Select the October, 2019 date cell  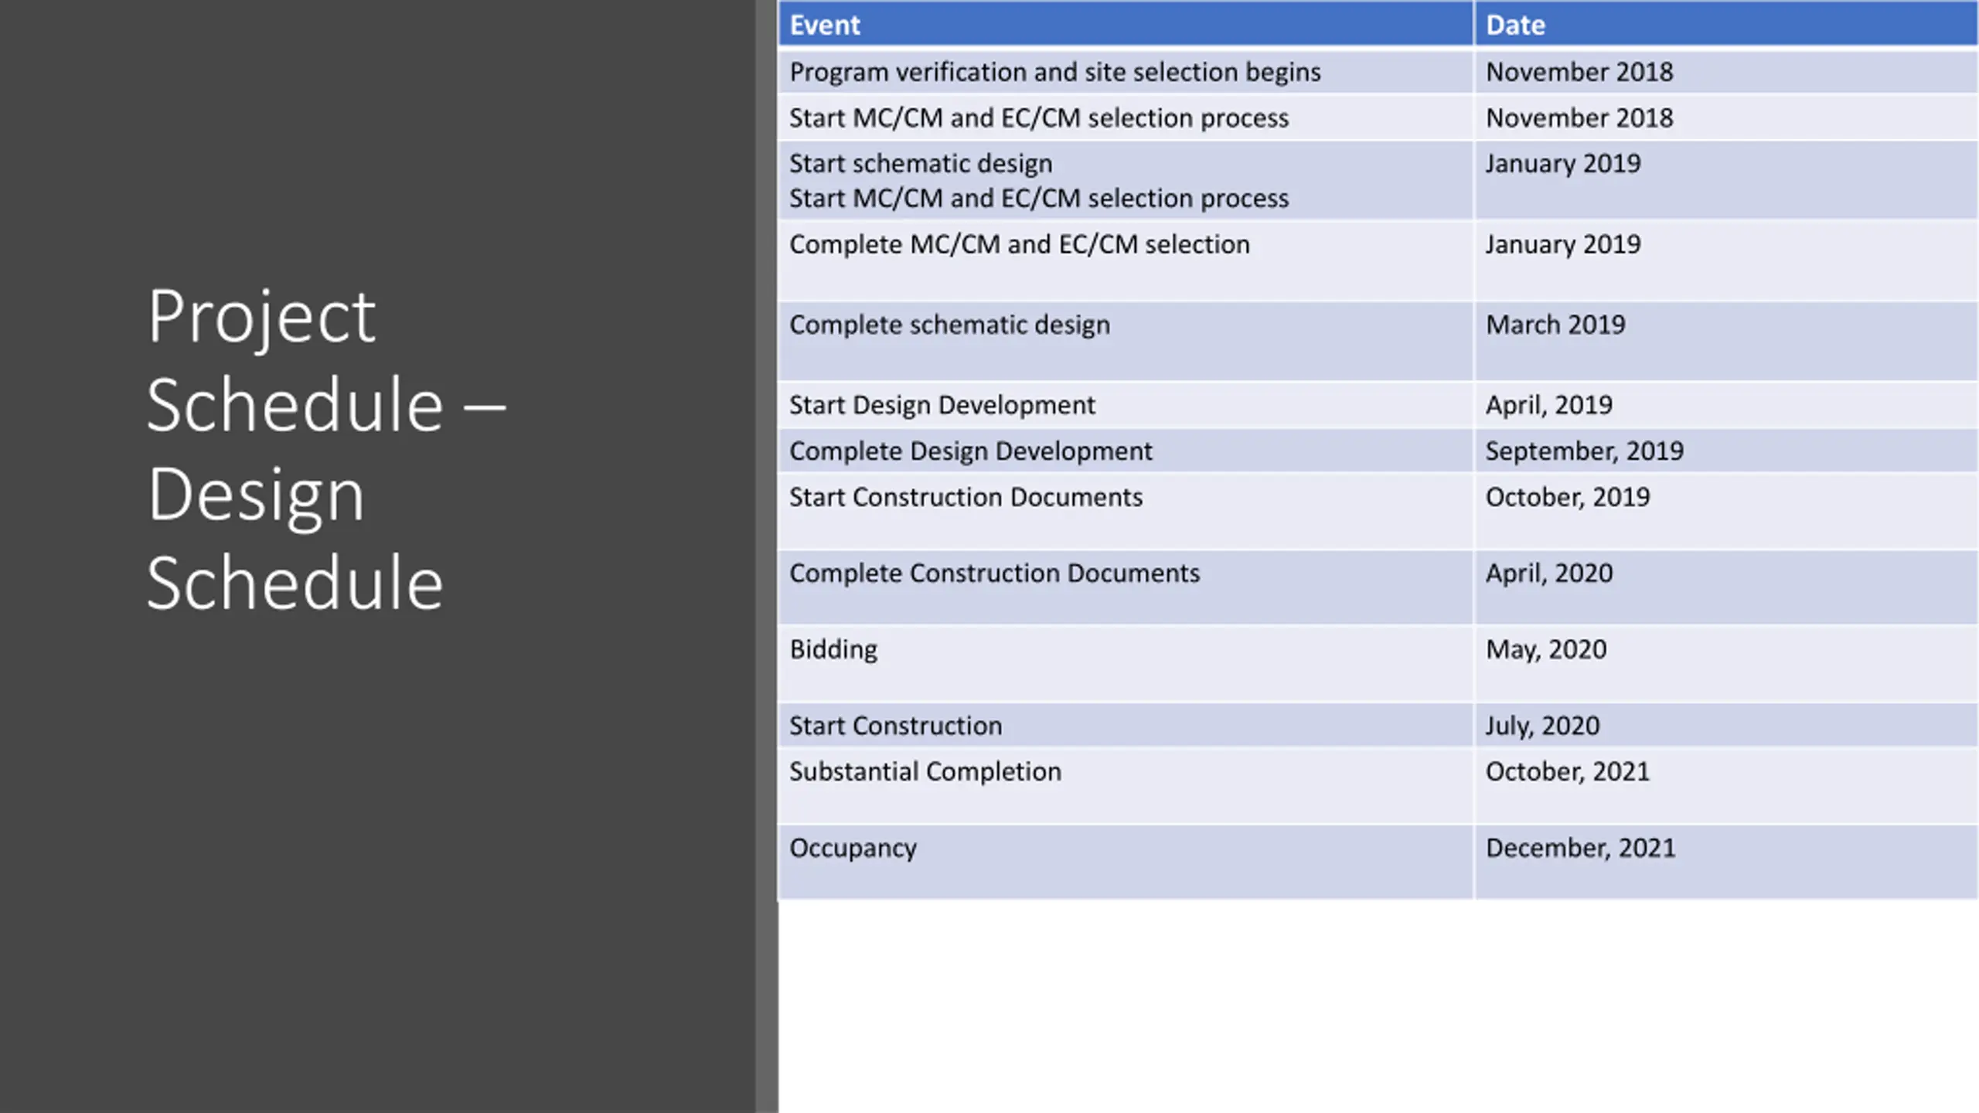(1726, 512)
